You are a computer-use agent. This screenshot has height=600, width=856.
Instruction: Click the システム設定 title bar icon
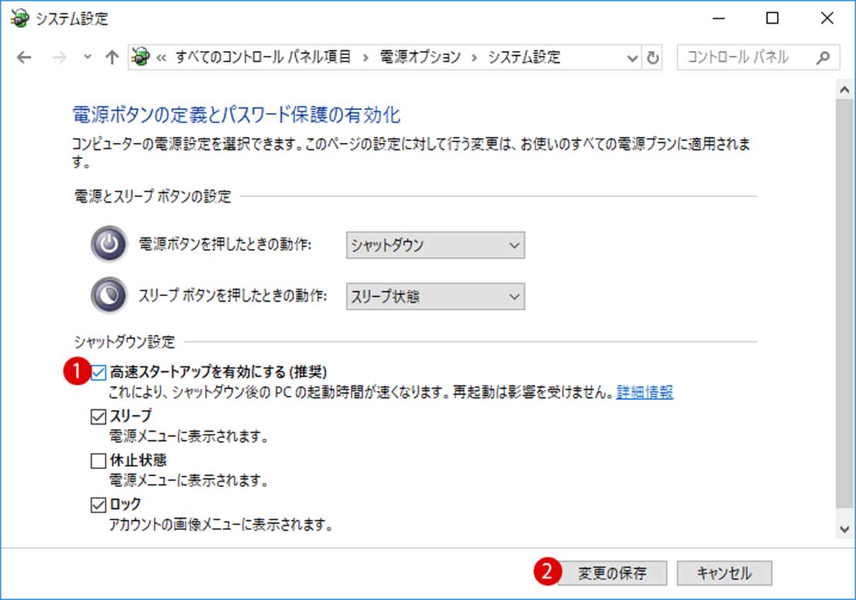pyautogui.click(x=21, y=19)
